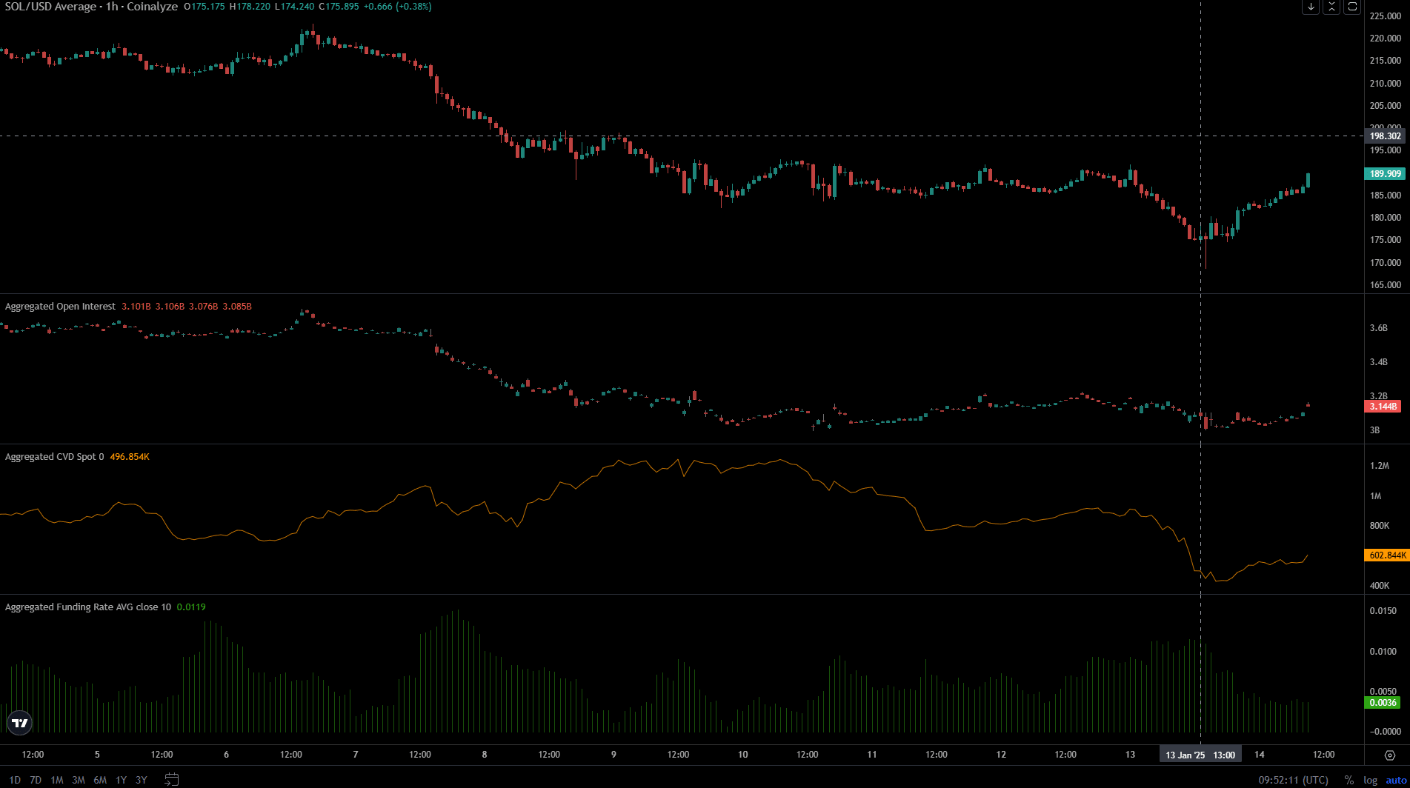Click the Aggregated Open Interest indicator label
The image size is (1410, 788).
click(x=60, y=307)
